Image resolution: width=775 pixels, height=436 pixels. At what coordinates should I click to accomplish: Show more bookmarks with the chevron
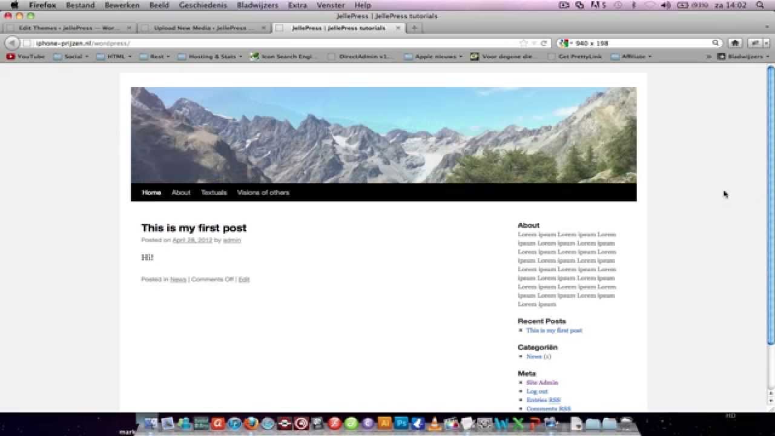pyautogui.click(x=709, y=56)
